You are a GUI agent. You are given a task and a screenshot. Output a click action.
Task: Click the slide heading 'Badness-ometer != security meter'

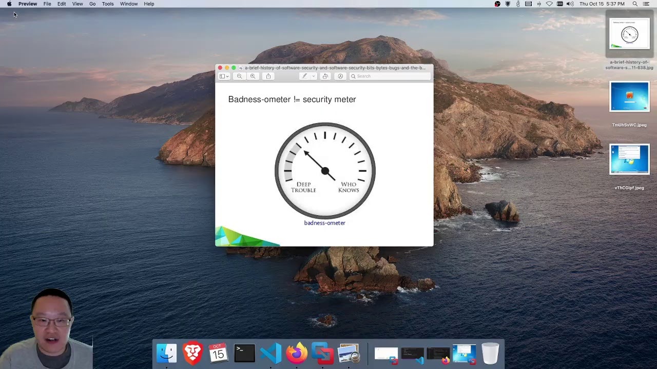click(x=292, y=99)
